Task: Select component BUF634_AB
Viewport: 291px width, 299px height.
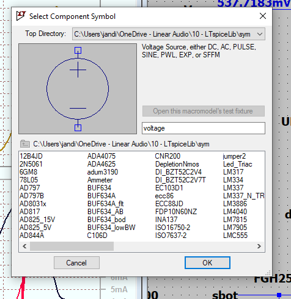Action: click(105, 212)
